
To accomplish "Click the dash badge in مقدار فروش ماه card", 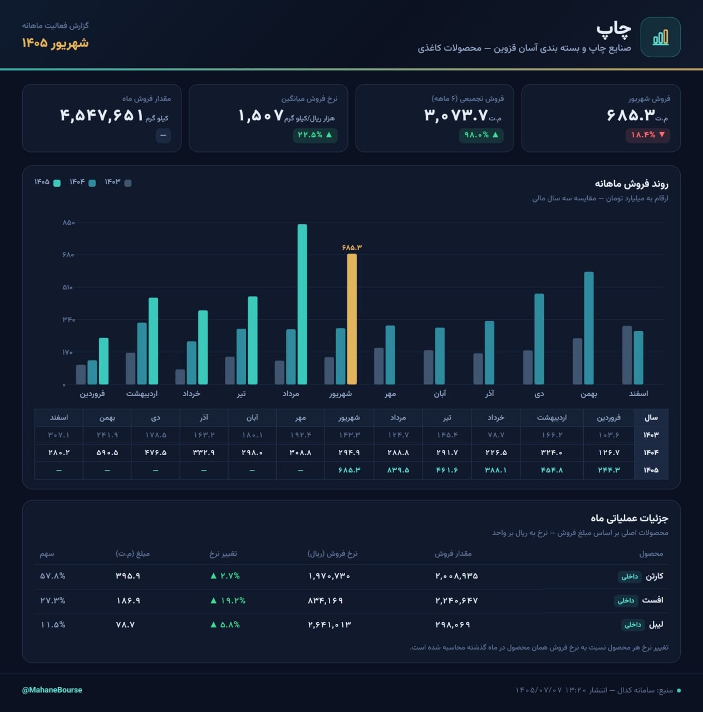I will point(163,135).
